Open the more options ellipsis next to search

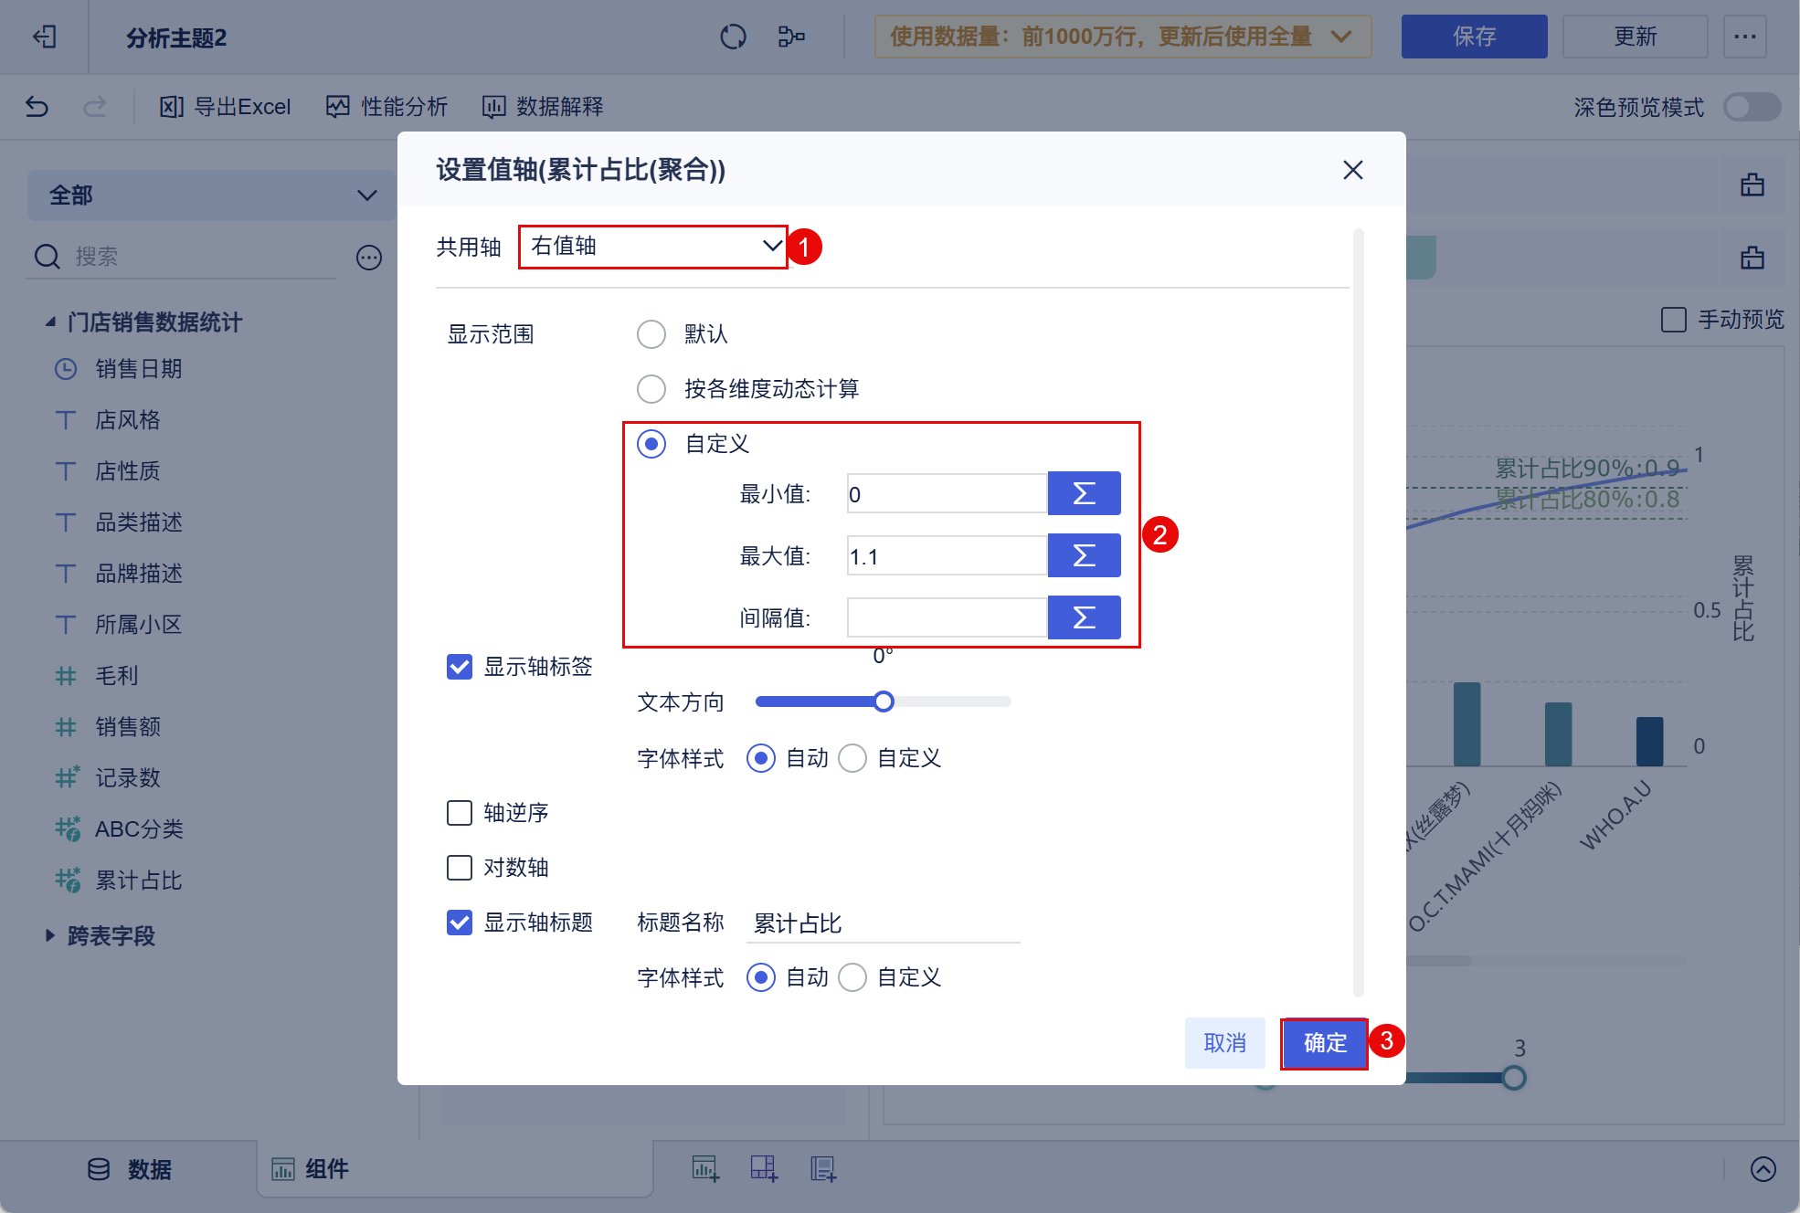369,258
